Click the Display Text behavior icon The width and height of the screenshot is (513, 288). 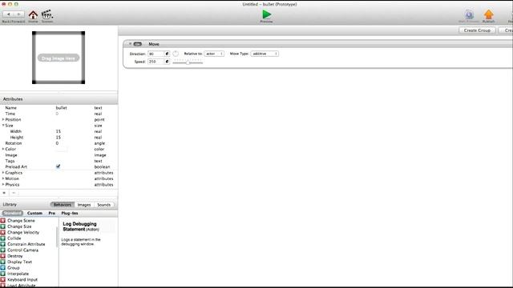3,262
